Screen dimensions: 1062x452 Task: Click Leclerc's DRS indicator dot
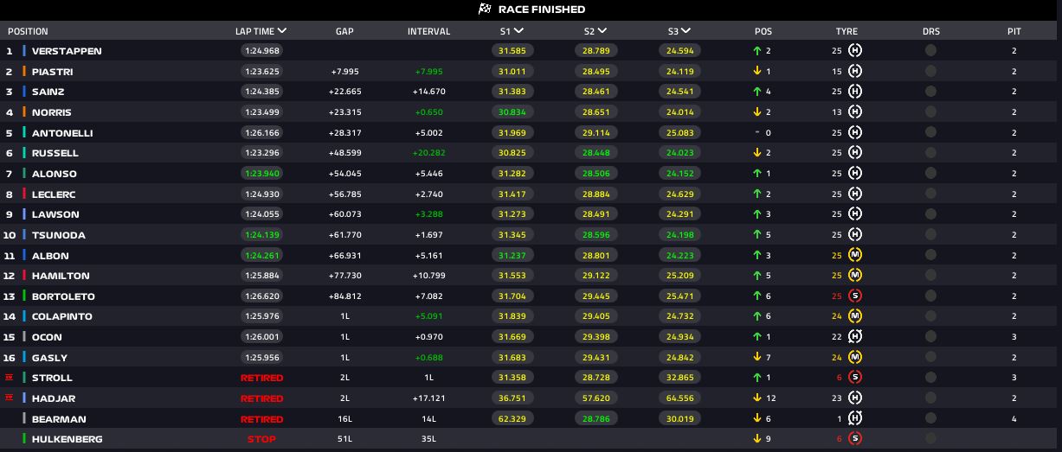tap(930, 194)
